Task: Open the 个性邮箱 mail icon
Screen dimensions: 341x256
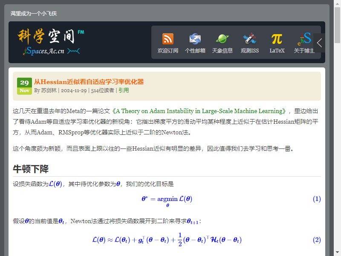Action: [195, 39]
